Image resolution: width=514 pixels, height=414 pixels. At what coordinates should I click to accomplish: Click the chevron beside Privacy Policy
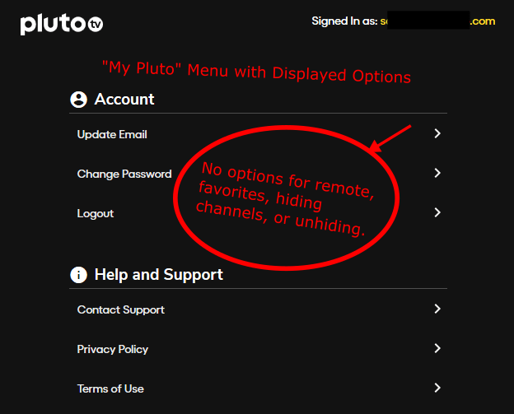pos(437,348)
